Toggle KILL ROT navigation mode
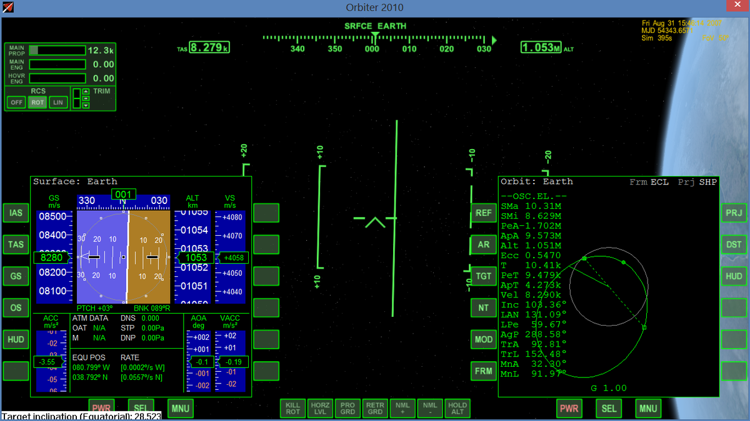 click(x=292, y=409)
